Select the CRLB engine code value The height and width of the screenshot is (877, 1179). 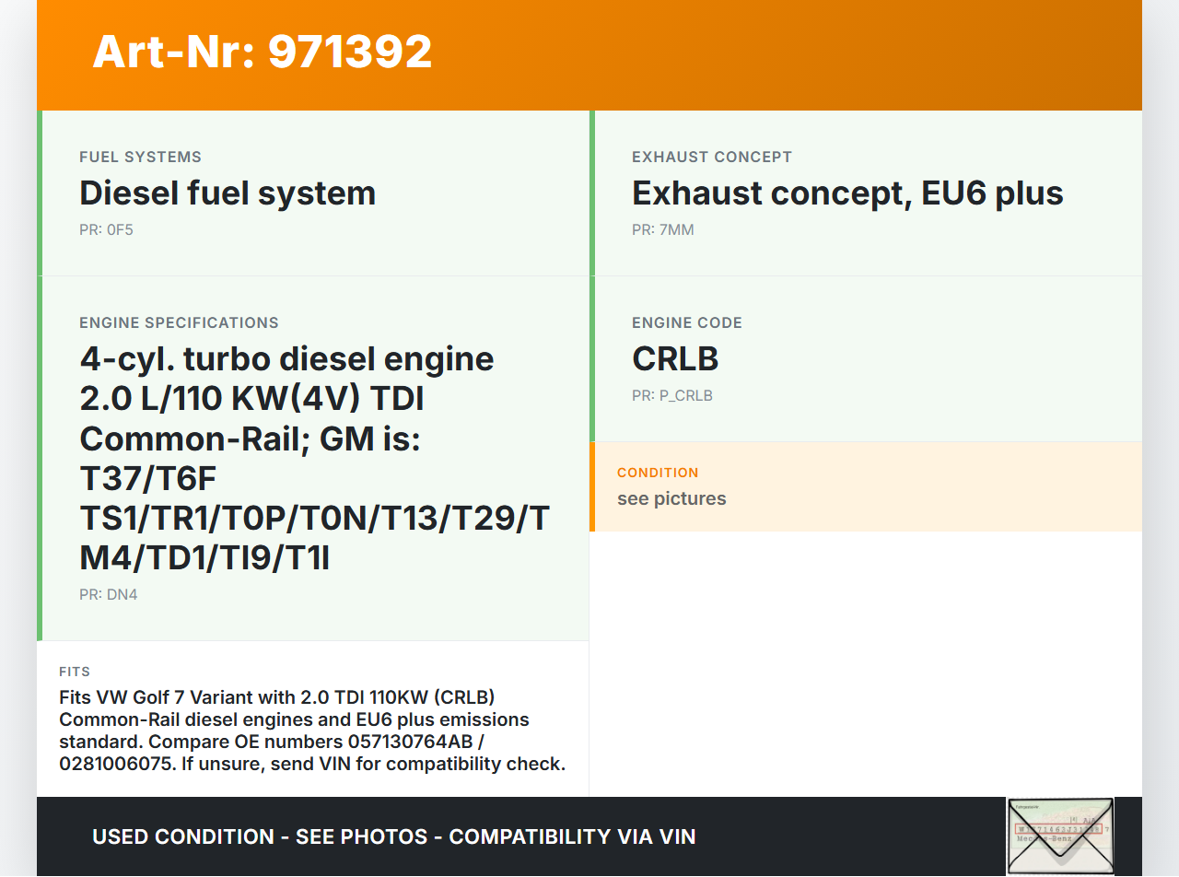point(674,359)
